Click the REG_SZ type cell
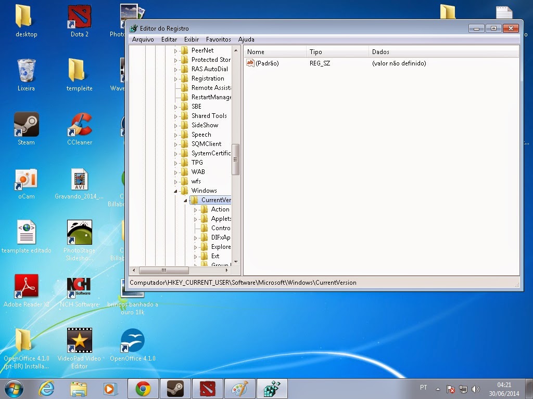The height and width of the screenshot is (399, 533). pyautogui.click(x=320, y=63)
